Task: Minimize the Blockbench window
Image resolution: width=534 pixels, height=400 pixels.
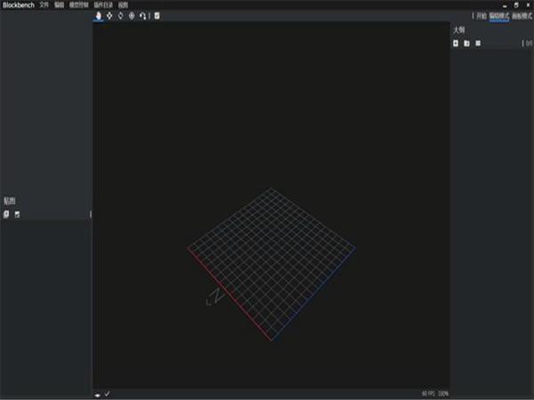Action: coord(505,5)
